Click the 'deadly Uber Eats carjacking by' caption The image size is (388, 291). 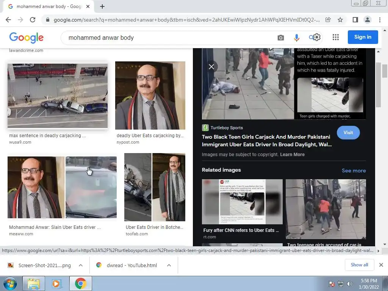click(150, 136)
